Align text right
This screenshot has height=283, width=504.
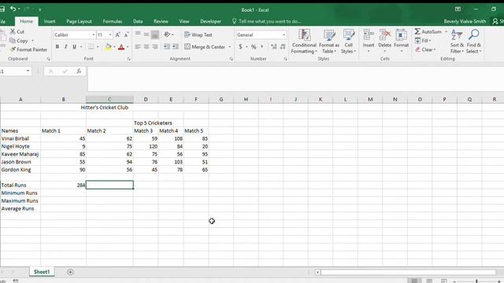click(x=155, y=47)
